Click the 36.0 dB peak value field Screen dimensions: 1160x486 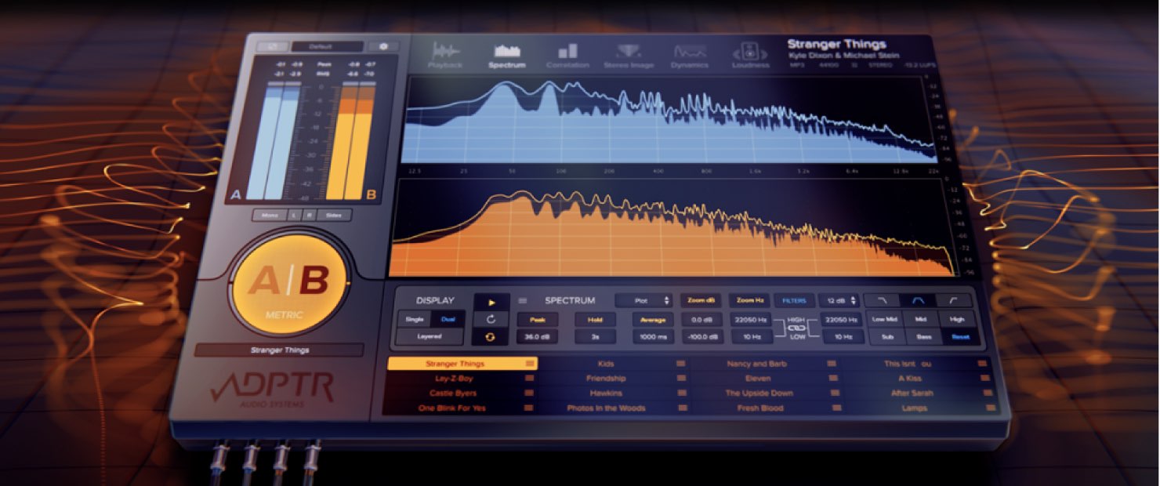538,337
